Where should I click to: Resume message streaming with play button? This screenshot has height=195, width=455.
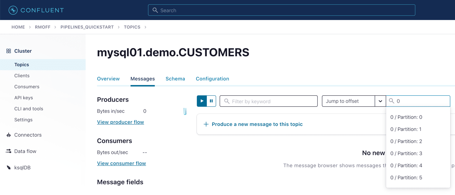[202, 101]
